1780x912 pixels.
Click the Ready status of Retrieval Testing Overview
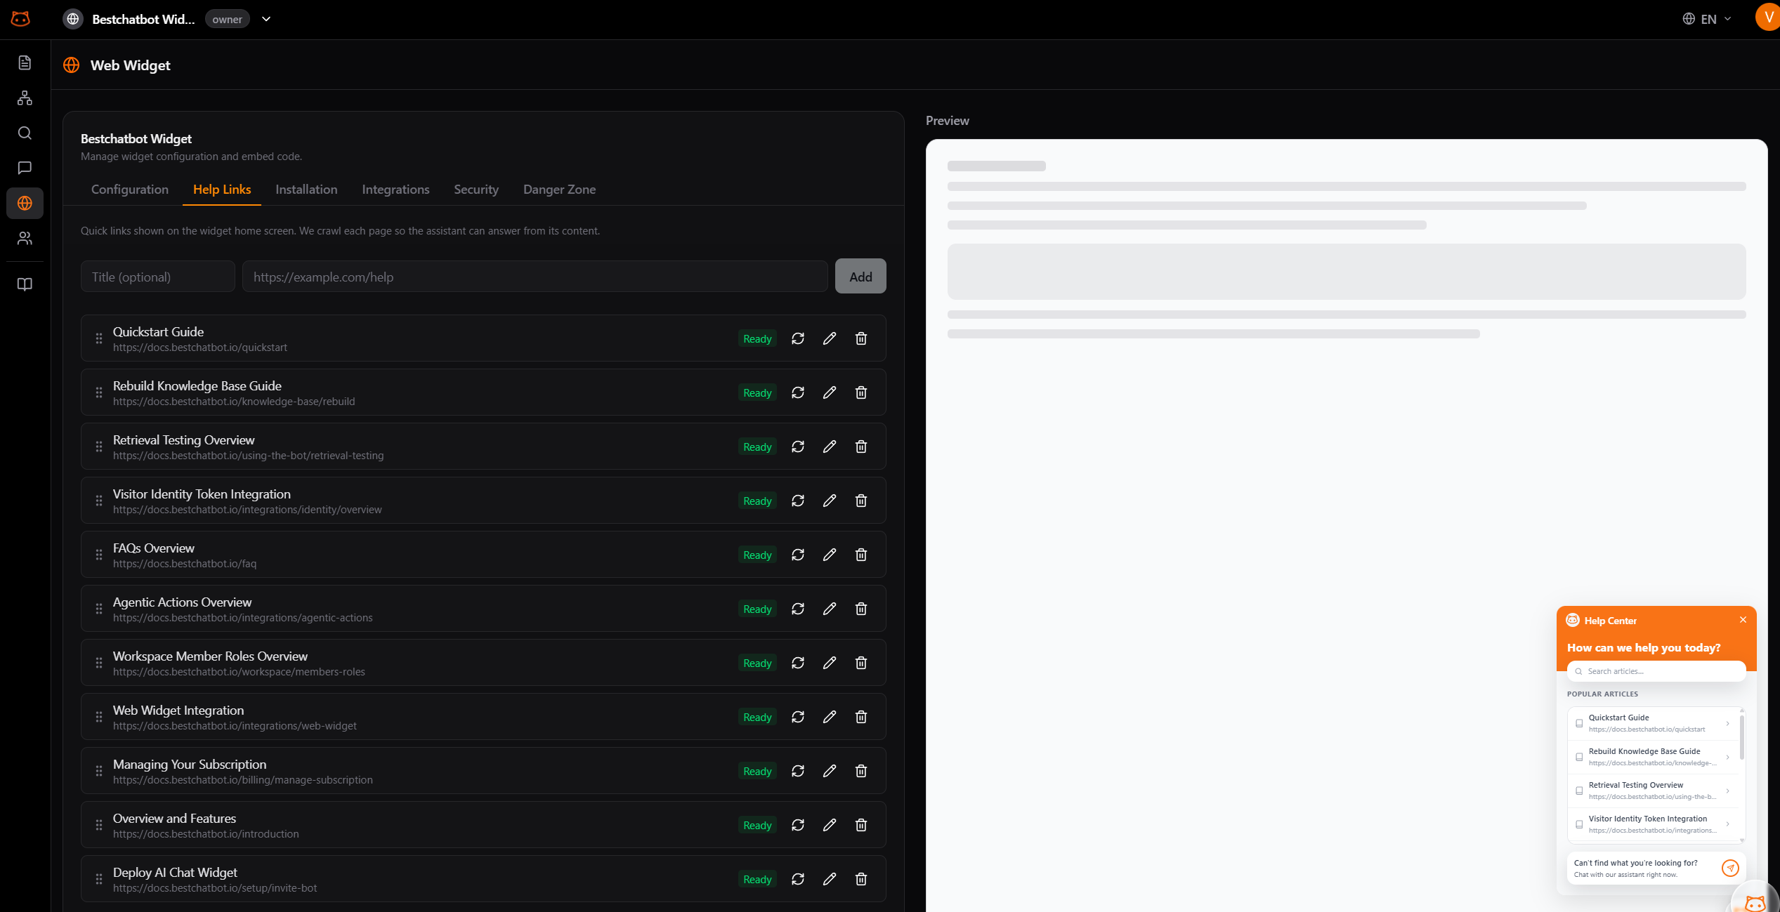coord(757,447)
